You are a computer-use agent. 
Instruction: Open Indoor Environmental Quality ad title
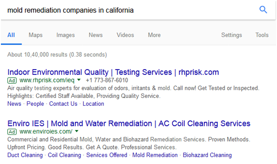[x=113, y=72]
